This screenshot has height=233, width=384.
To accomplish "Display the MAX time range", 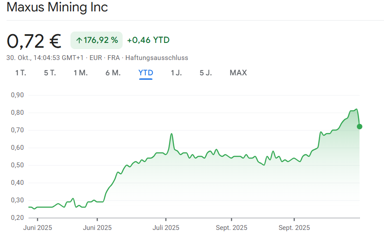I will pyautogui.click(x=238, y=73).
